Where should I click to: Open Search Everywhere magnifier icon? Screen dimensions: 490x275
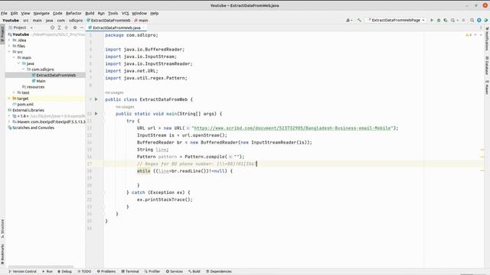tap(472, 21)
